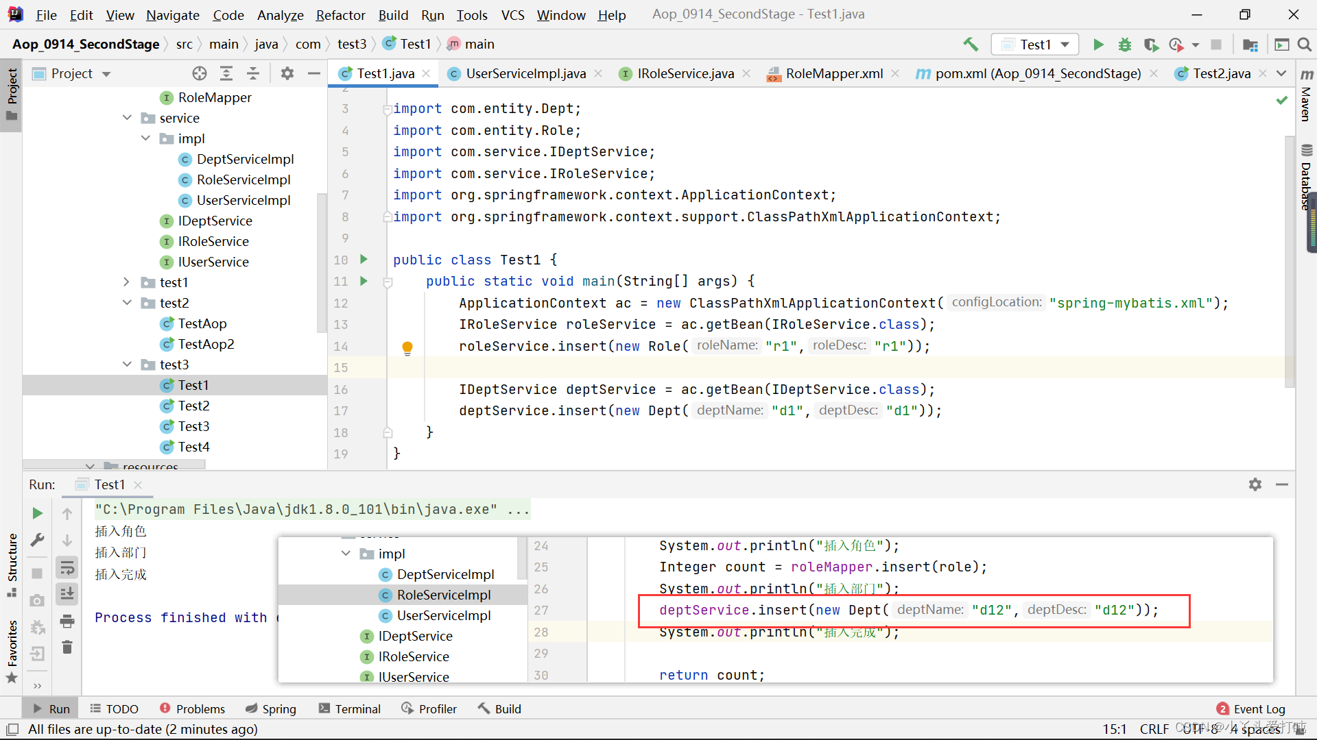1317x740 pixels.
Task: Open the Terminal tool window
Action: click(x=350, y=708)
